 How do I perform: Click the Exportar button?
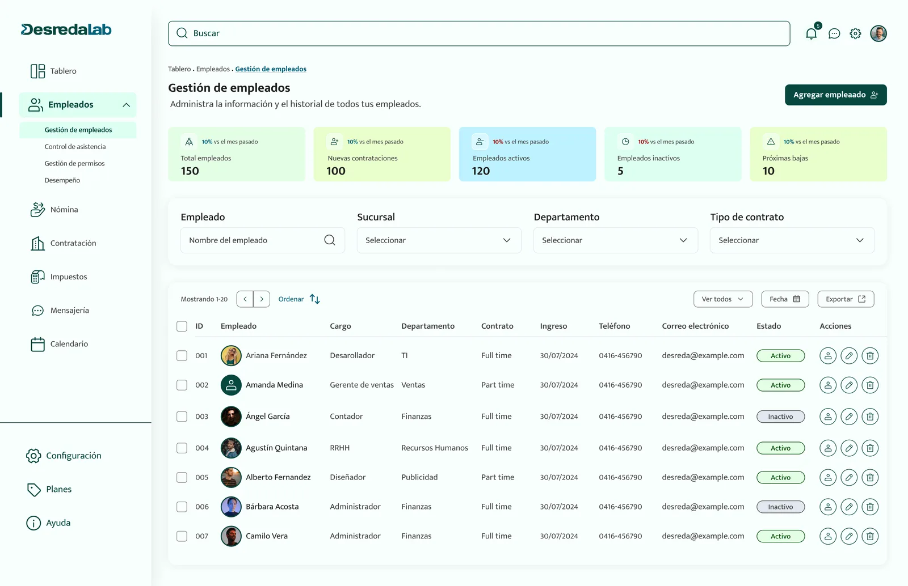[846, 299]
